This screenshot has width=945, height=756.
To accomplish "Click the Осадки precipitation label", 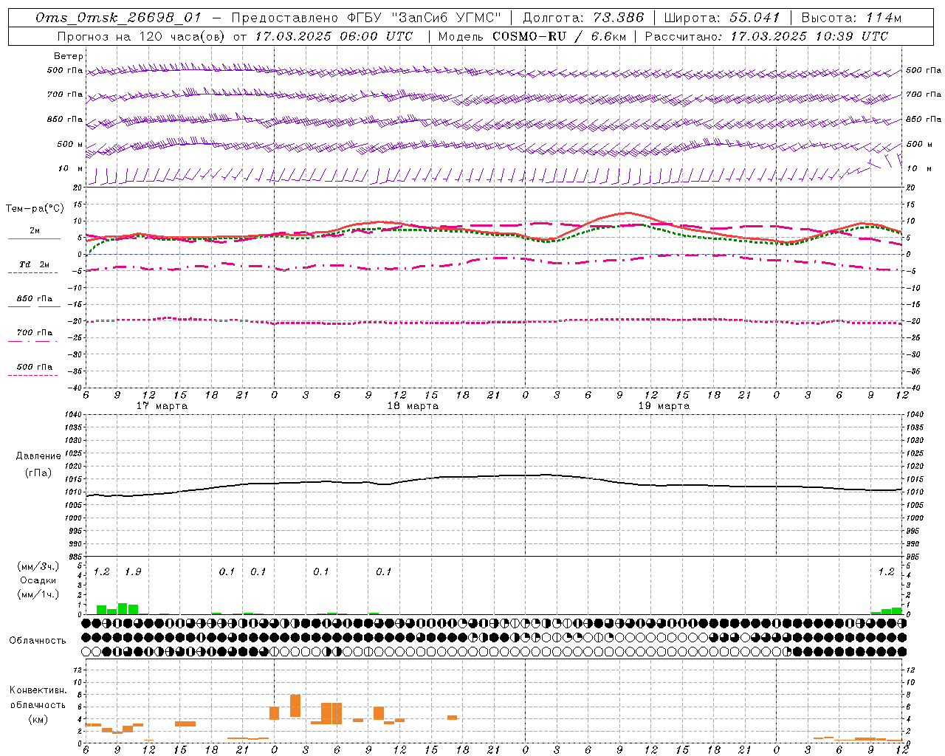I will tap(38, 580).
